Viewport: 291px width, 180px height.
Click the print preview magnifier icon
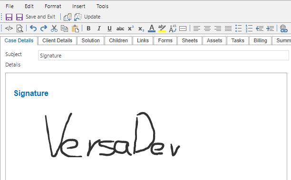(x=19, y=28)
